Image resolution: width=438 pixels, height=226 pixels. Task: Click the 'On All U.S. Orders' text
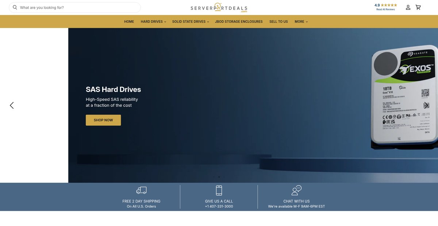coord(141,206)
